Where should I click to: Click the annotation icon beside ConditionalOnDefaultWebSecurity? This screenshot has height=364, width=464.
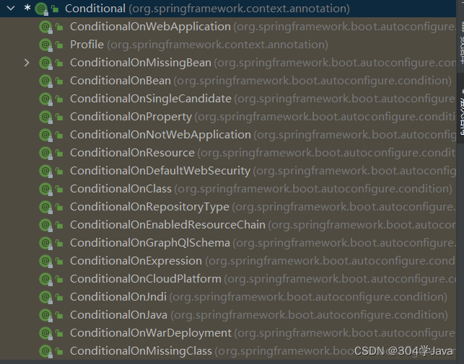coord(45,172)
